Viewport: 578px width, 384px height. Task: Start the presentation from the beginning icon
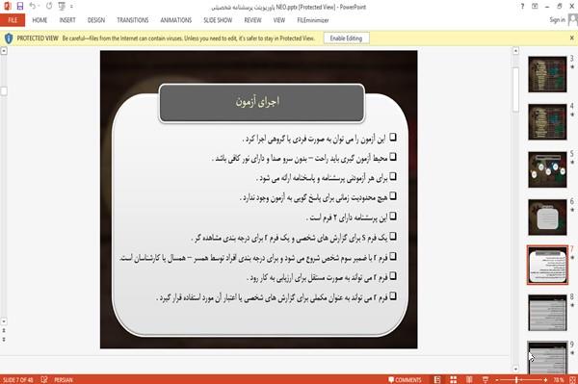tap(62, 7)
